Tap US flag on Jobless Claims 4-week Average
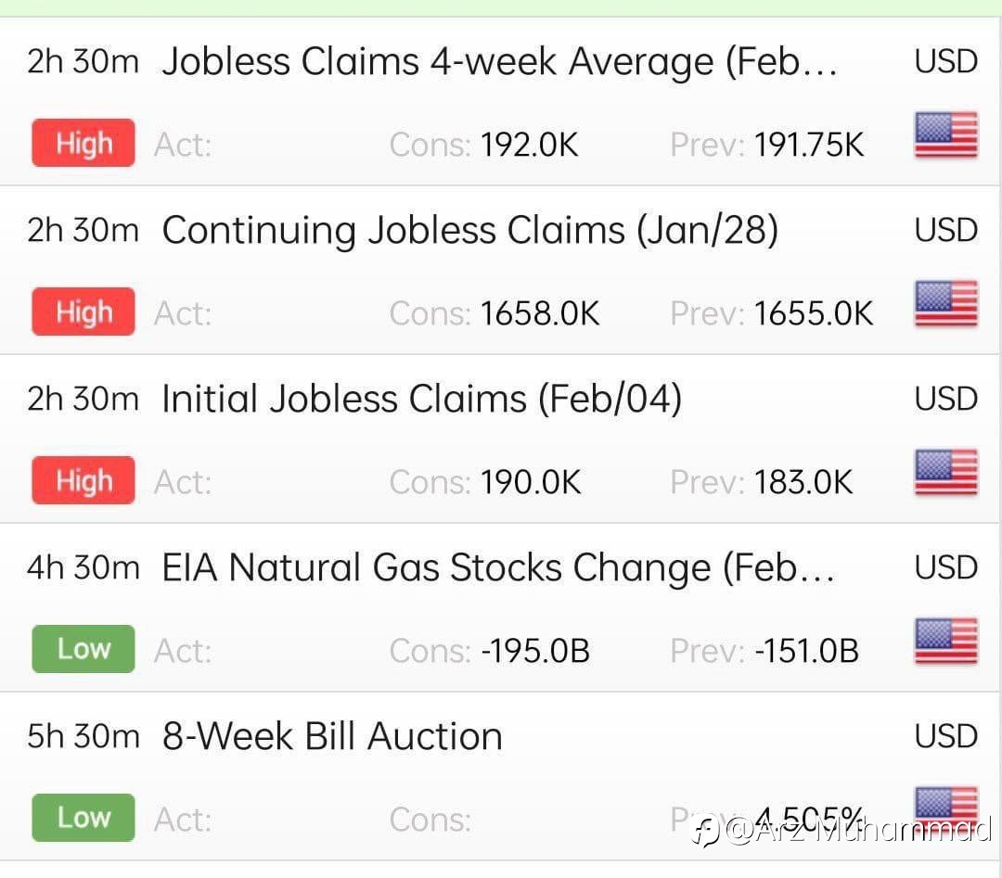 [x=945, y=134]
